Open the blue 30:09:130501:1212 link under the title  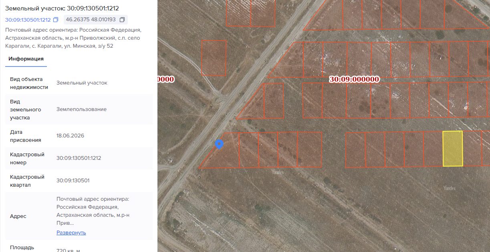point(28,20)
